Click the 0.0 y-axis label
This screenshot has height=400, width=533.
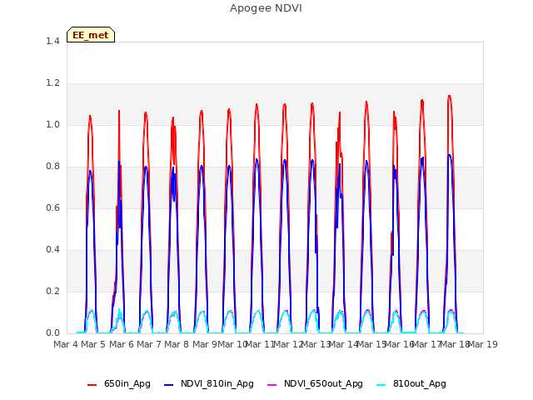[52, 333]
